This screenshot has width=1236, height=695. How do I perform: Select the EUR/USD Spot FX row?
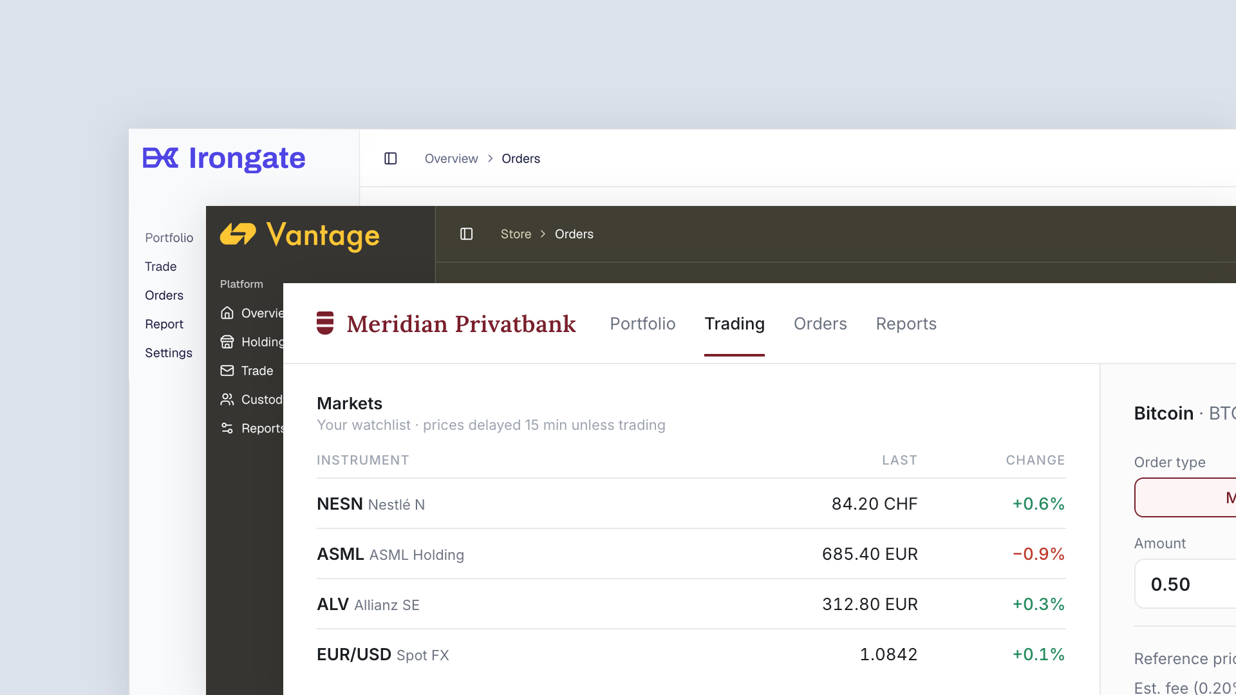691,654
